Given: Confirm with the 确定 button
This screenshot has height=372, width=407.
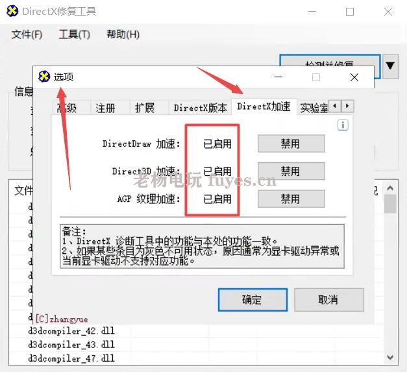Looking at the screenshot, I should [x=253, y=299].
